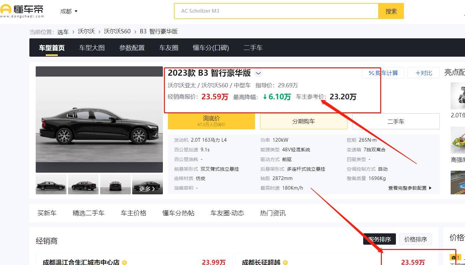Switch to 精选二手车 section tab
Viewport: 465px width, 265px height.
(x=88, y=213)
